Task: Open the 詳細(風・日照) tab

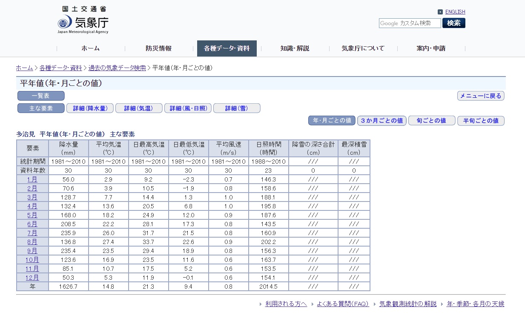Action: [188, 108]
